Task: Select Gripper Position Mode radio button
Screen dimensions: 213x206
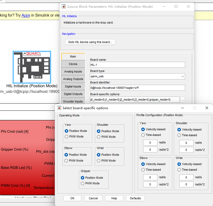Action: [82, 178]
